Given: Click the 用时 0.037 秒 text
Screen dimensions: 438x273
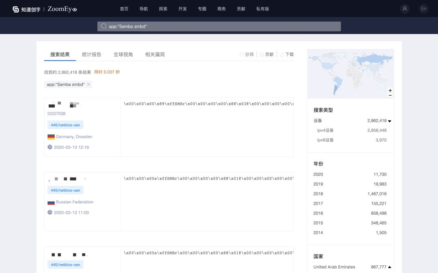Looking at the screenshot, I should tap(107, 72).
